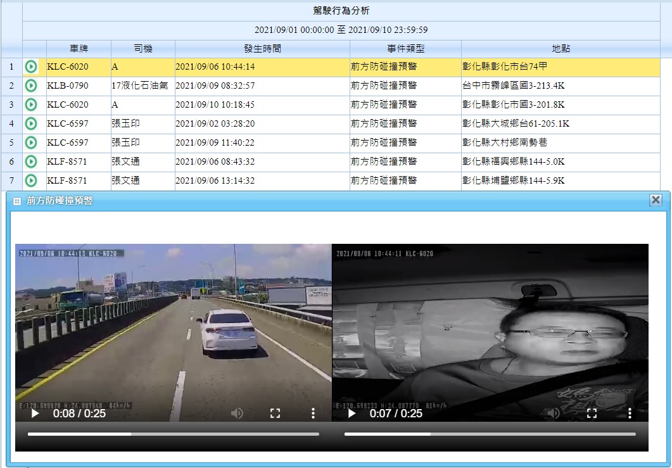The image size is (672, 468).
Task: Select driver 17液化石油氣 cell
Action: coord(143,85)
